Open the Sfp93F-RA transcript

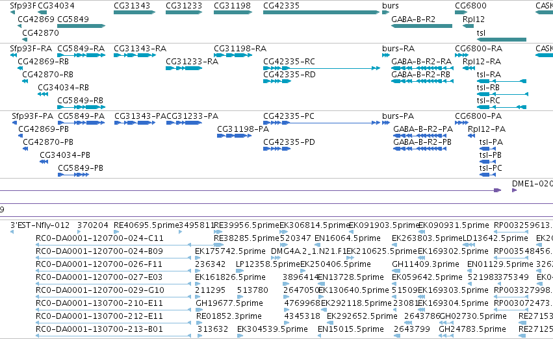tap(31, 48)
